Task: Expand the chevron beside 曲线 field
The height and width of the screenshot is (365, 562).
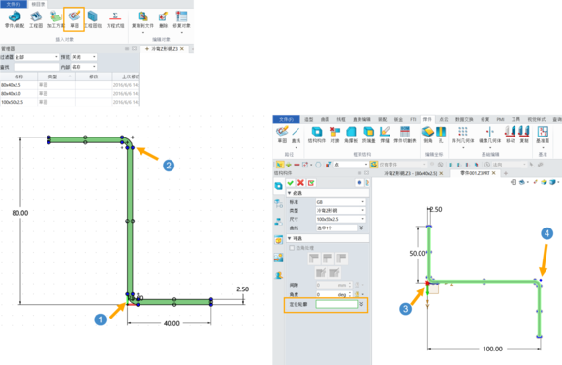Action: pos(361,228)
